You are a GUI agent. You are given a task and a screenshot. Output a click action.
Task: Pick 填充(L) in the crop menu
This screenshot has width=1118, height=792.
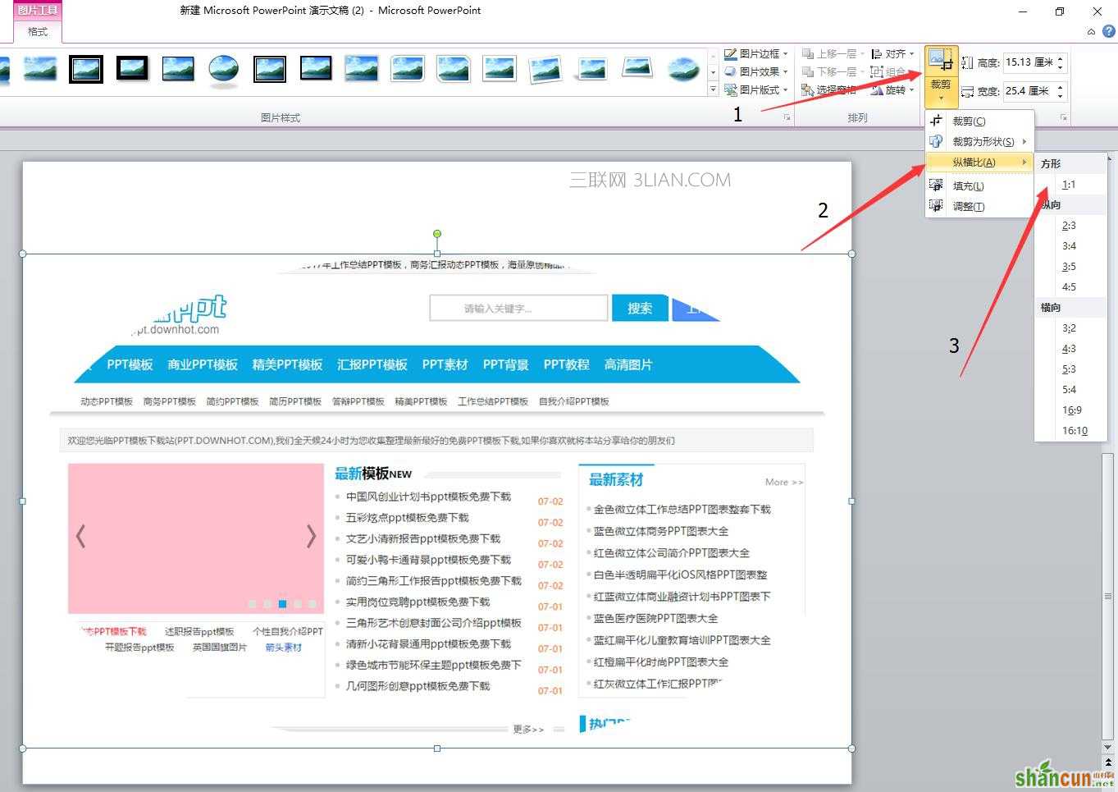click(x=979, y=185)
